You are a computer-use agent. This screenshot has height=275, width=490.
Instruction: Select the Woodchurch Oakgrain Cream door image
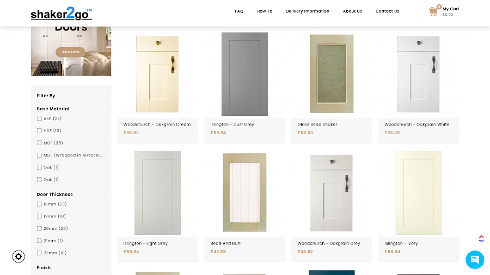[x=157, y=74]
